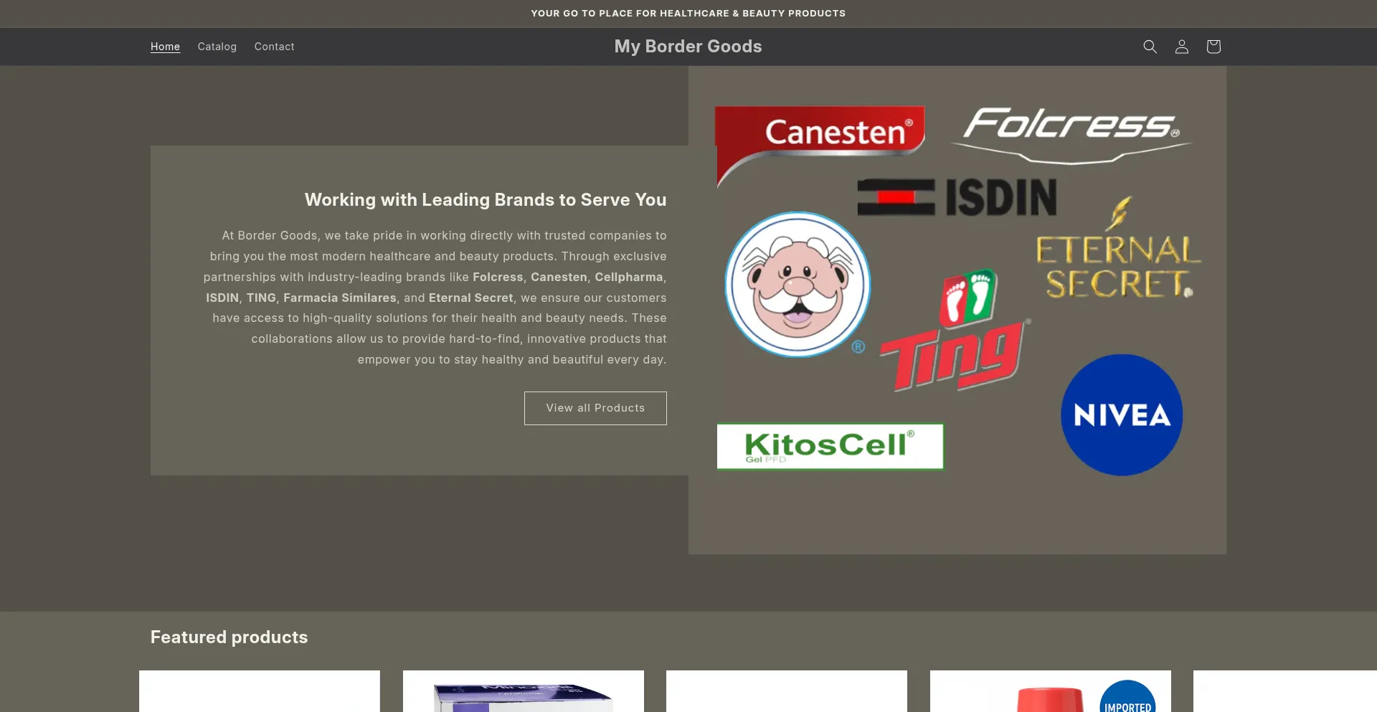Open the shopping cart icon

pyautogui.click(x=1213, y=47)
